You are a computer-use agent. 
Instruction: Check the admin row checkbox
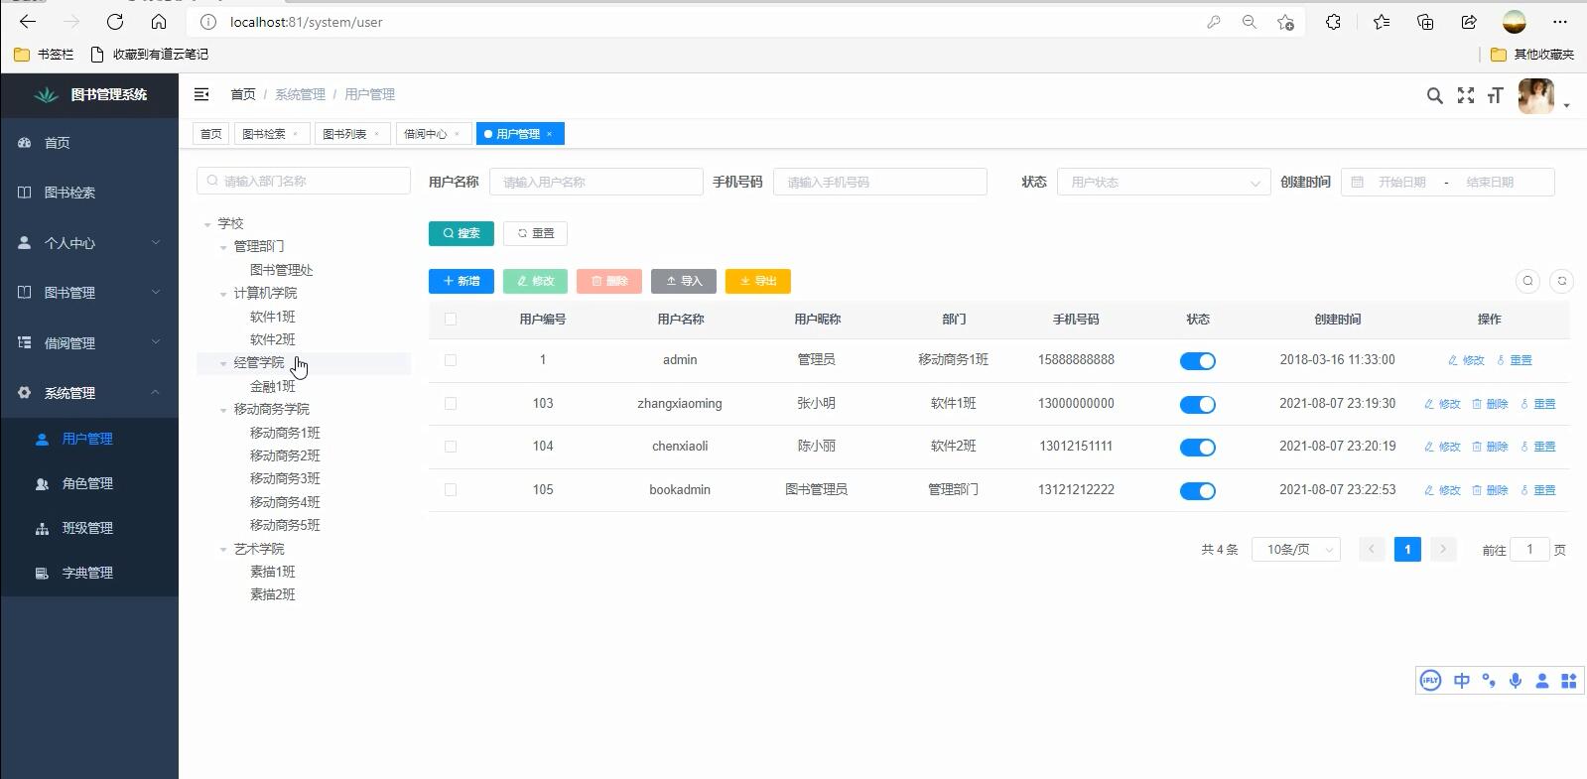(451, 360)
